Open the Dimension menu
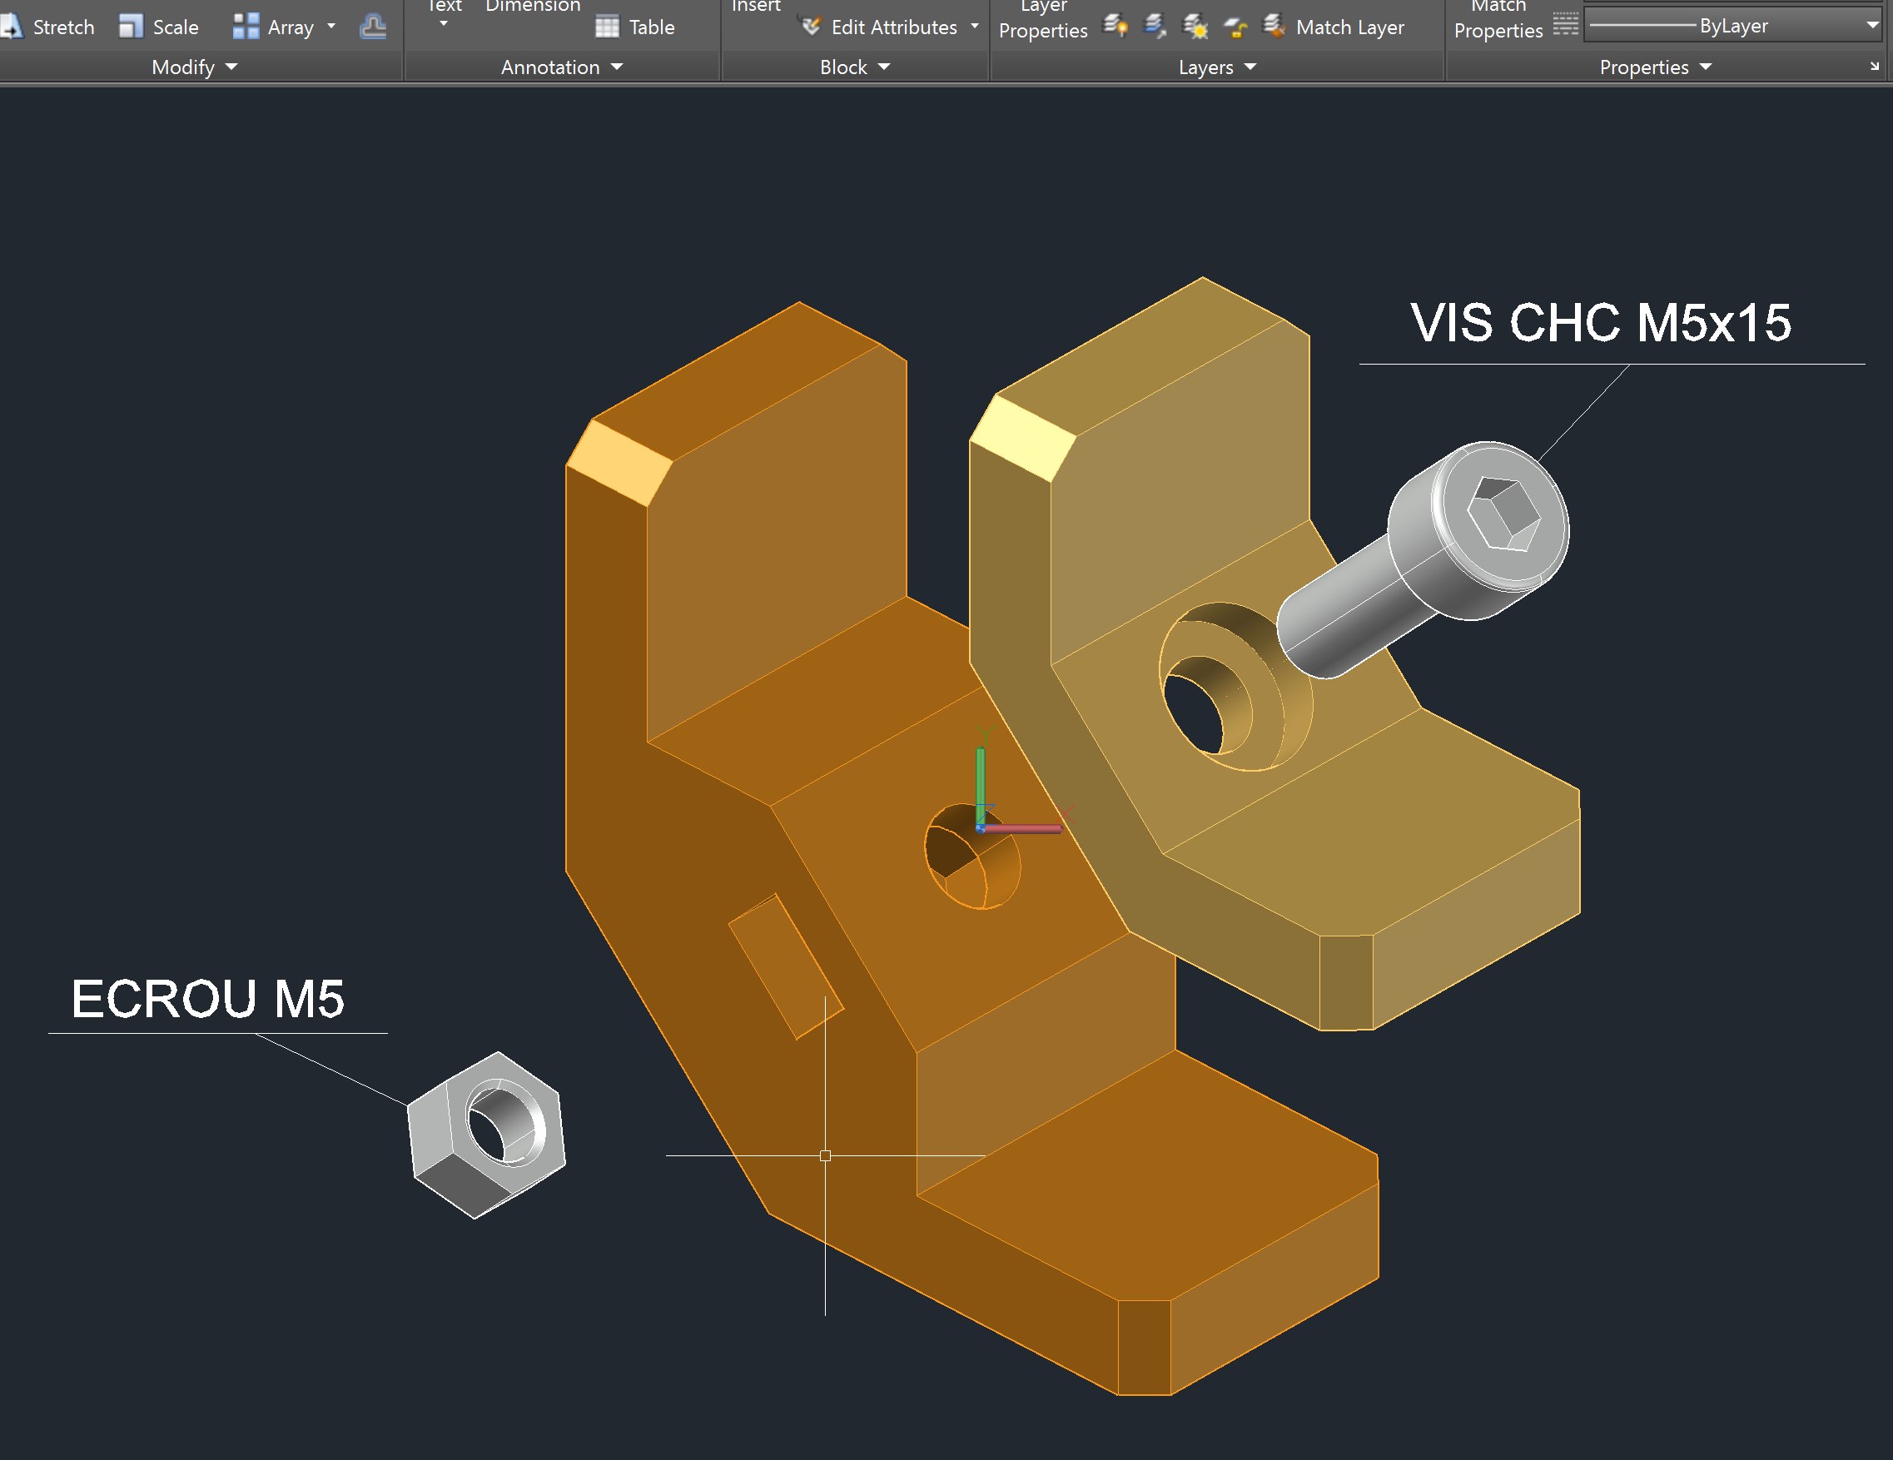 (x=531, y=8)
